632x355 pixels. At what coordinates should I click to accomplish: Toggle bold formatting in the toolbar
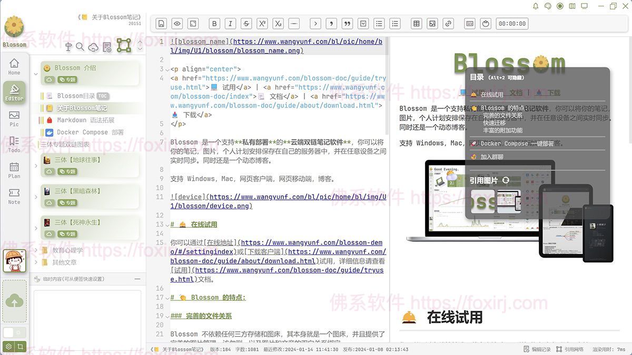[214, 23]
